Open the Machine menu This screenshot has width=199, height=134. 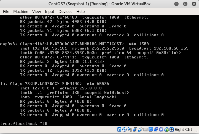[21, 12]
